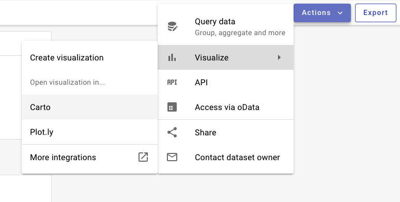This screenshot has width=400, height=202.
Task: Click the bar chart Visualize icon
Action: coord(172,57)
